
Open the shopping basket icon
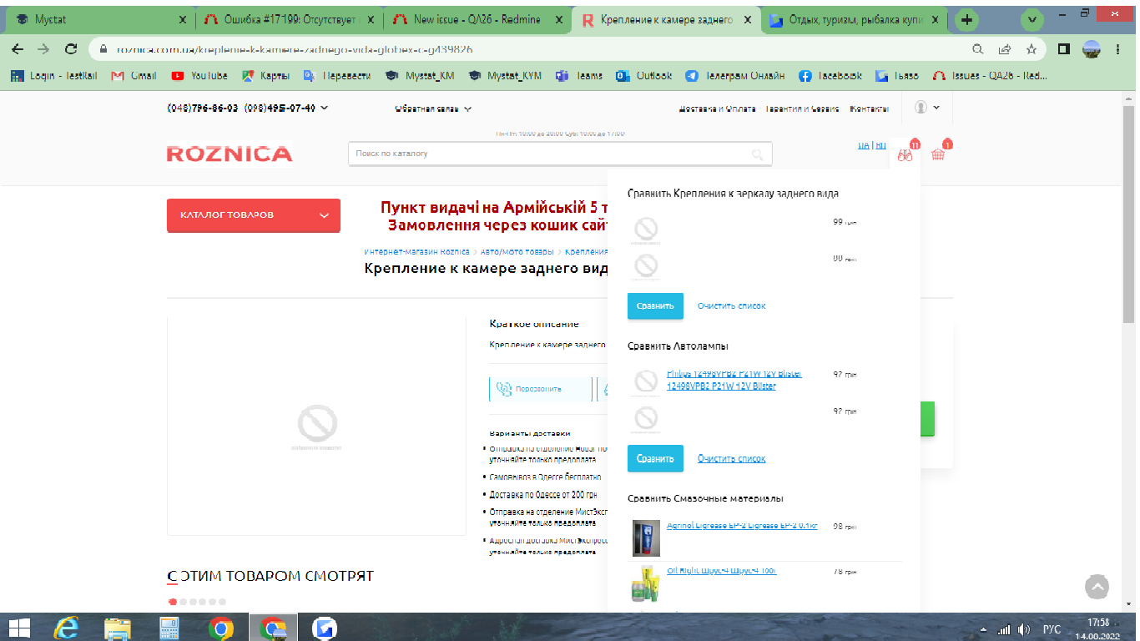(938, 154)
